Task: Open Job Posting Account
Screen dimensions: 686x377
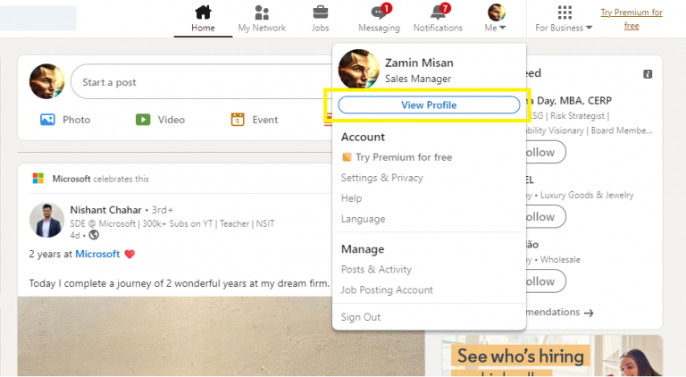Action: pos(387,290)
